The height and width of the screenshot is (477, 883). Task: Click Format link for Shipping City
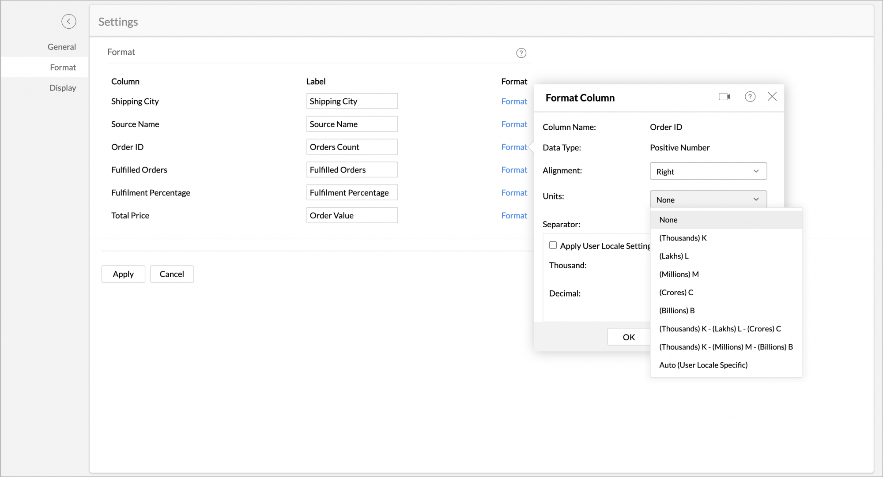(514, 101)
